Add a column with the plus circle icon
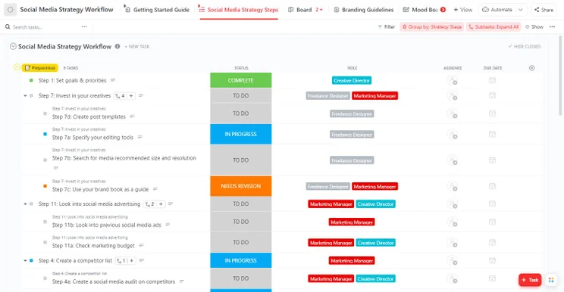The image size is (564, 292). (x=531, y=68)
